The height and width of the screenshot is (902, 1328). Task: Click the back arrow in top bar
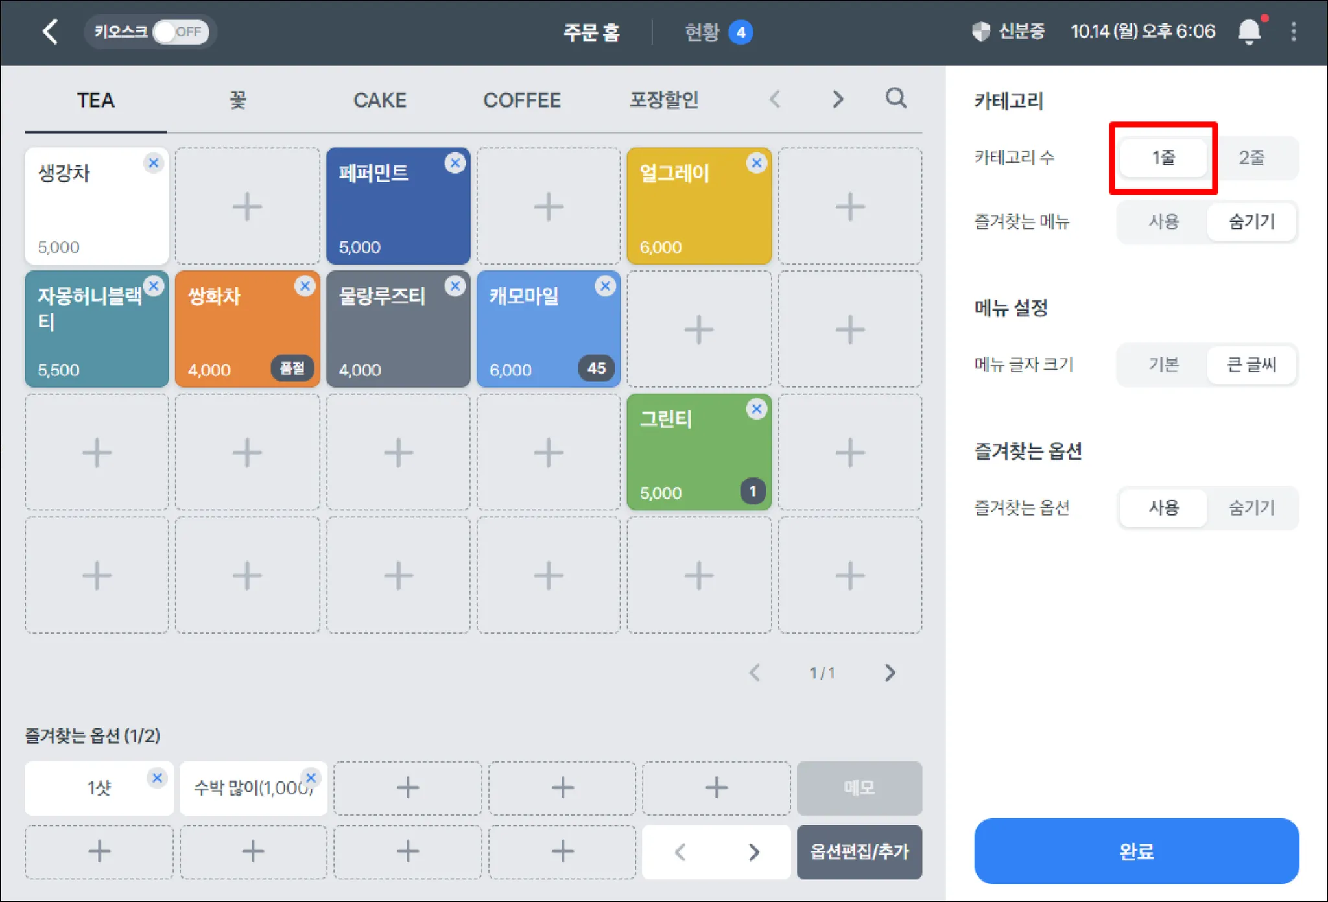pyautogui.click(x=51, y=31)
